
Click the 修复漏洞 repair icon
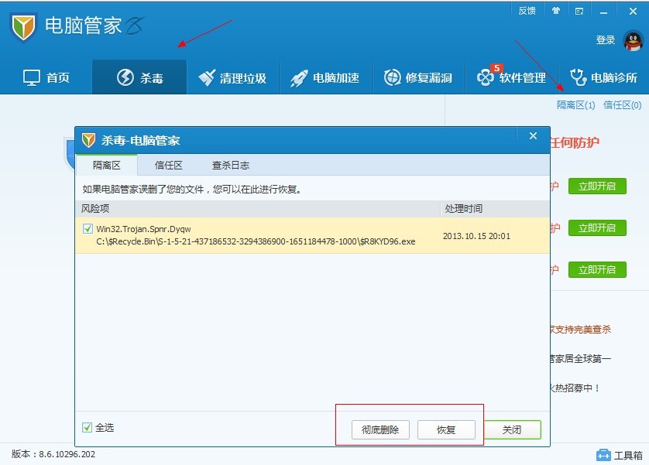(393, 77)
